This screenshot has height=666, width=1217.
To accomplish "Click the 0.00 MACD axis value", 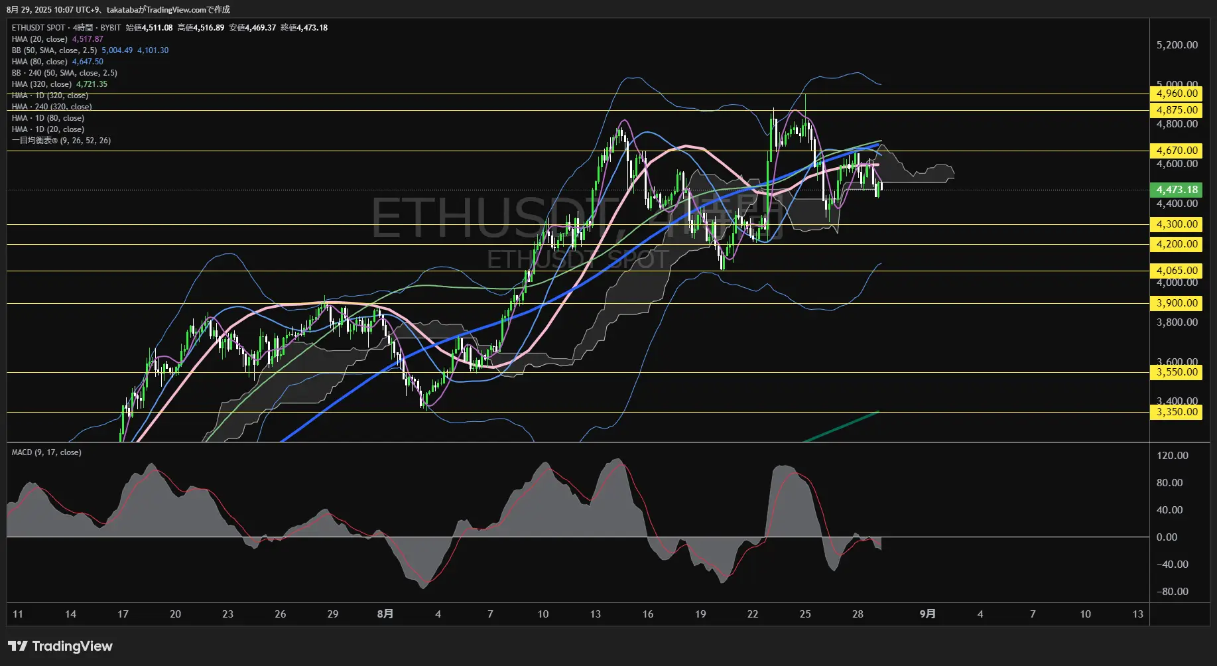I will (x=1167, y=537).
